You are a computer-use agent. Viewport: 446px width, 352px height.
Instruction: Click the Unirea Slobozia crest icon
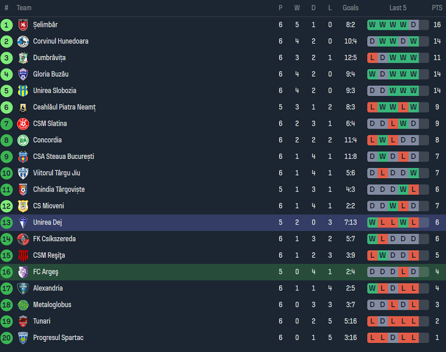pyautogui.click(x=23, y=91)
